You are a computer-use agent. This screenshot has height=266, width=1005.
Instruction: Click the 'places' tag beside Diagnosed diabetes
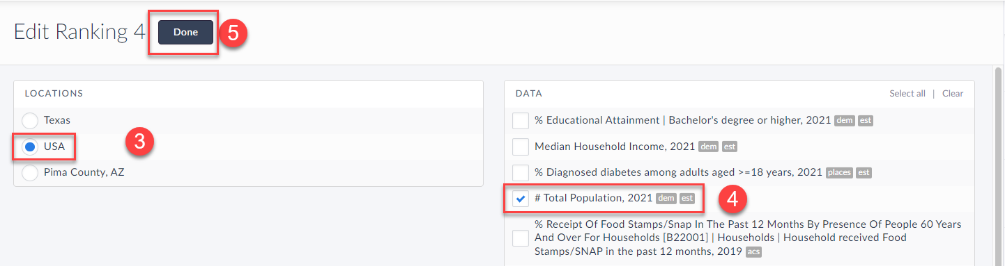coord(839,173)
